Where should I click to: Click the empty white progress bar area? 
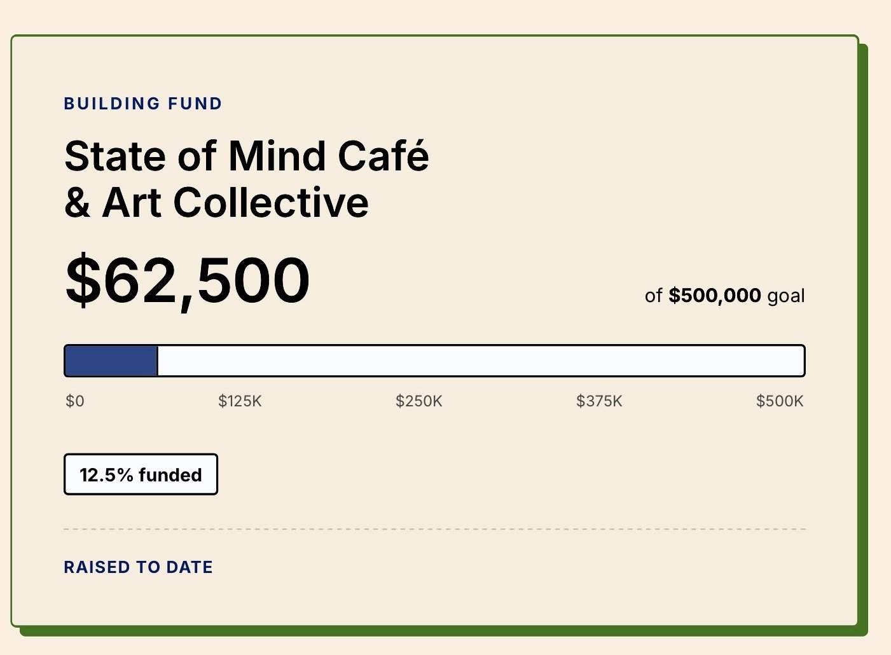pyautogui.click(x=481, y=361)
